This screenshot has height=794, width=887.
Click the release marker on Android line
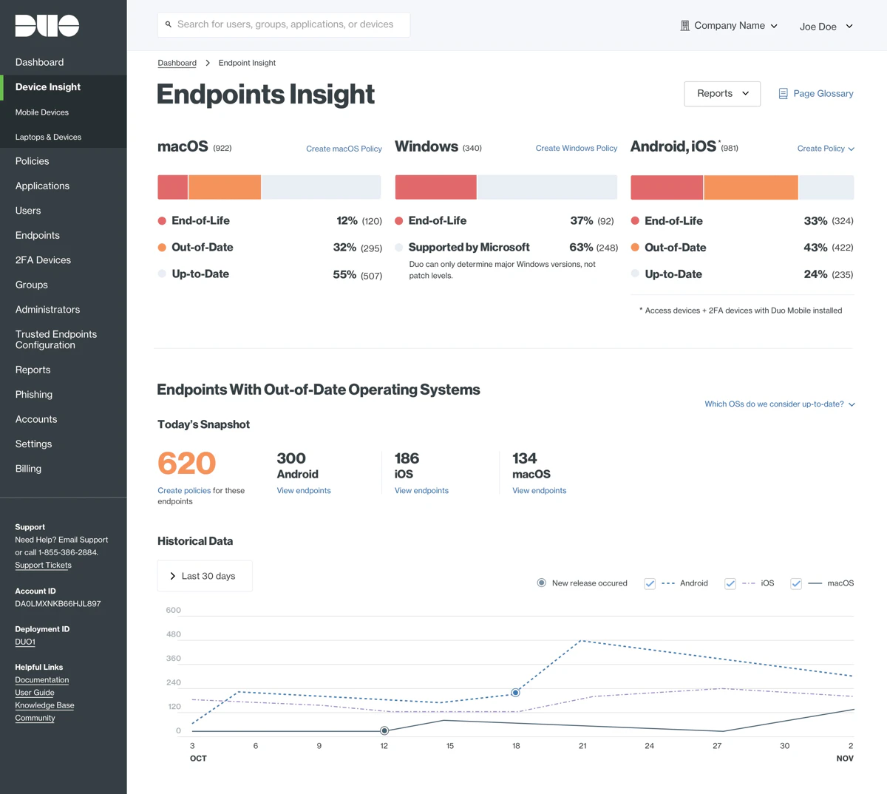point(515,693)
